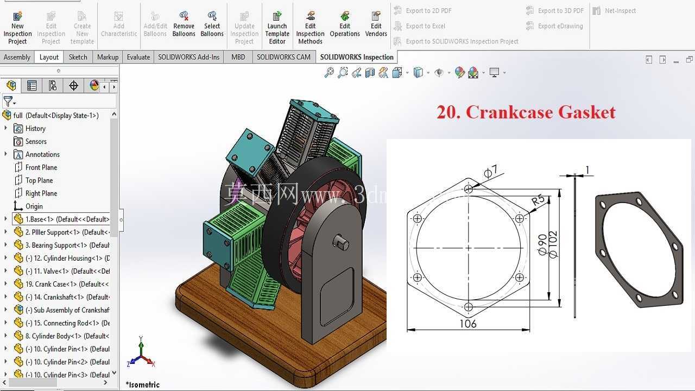Switch to SOLIDWORKS Add-Ins tab
The width and height of the screenshot is (695, 391).
pyautogui.click(x=189, y=57)
